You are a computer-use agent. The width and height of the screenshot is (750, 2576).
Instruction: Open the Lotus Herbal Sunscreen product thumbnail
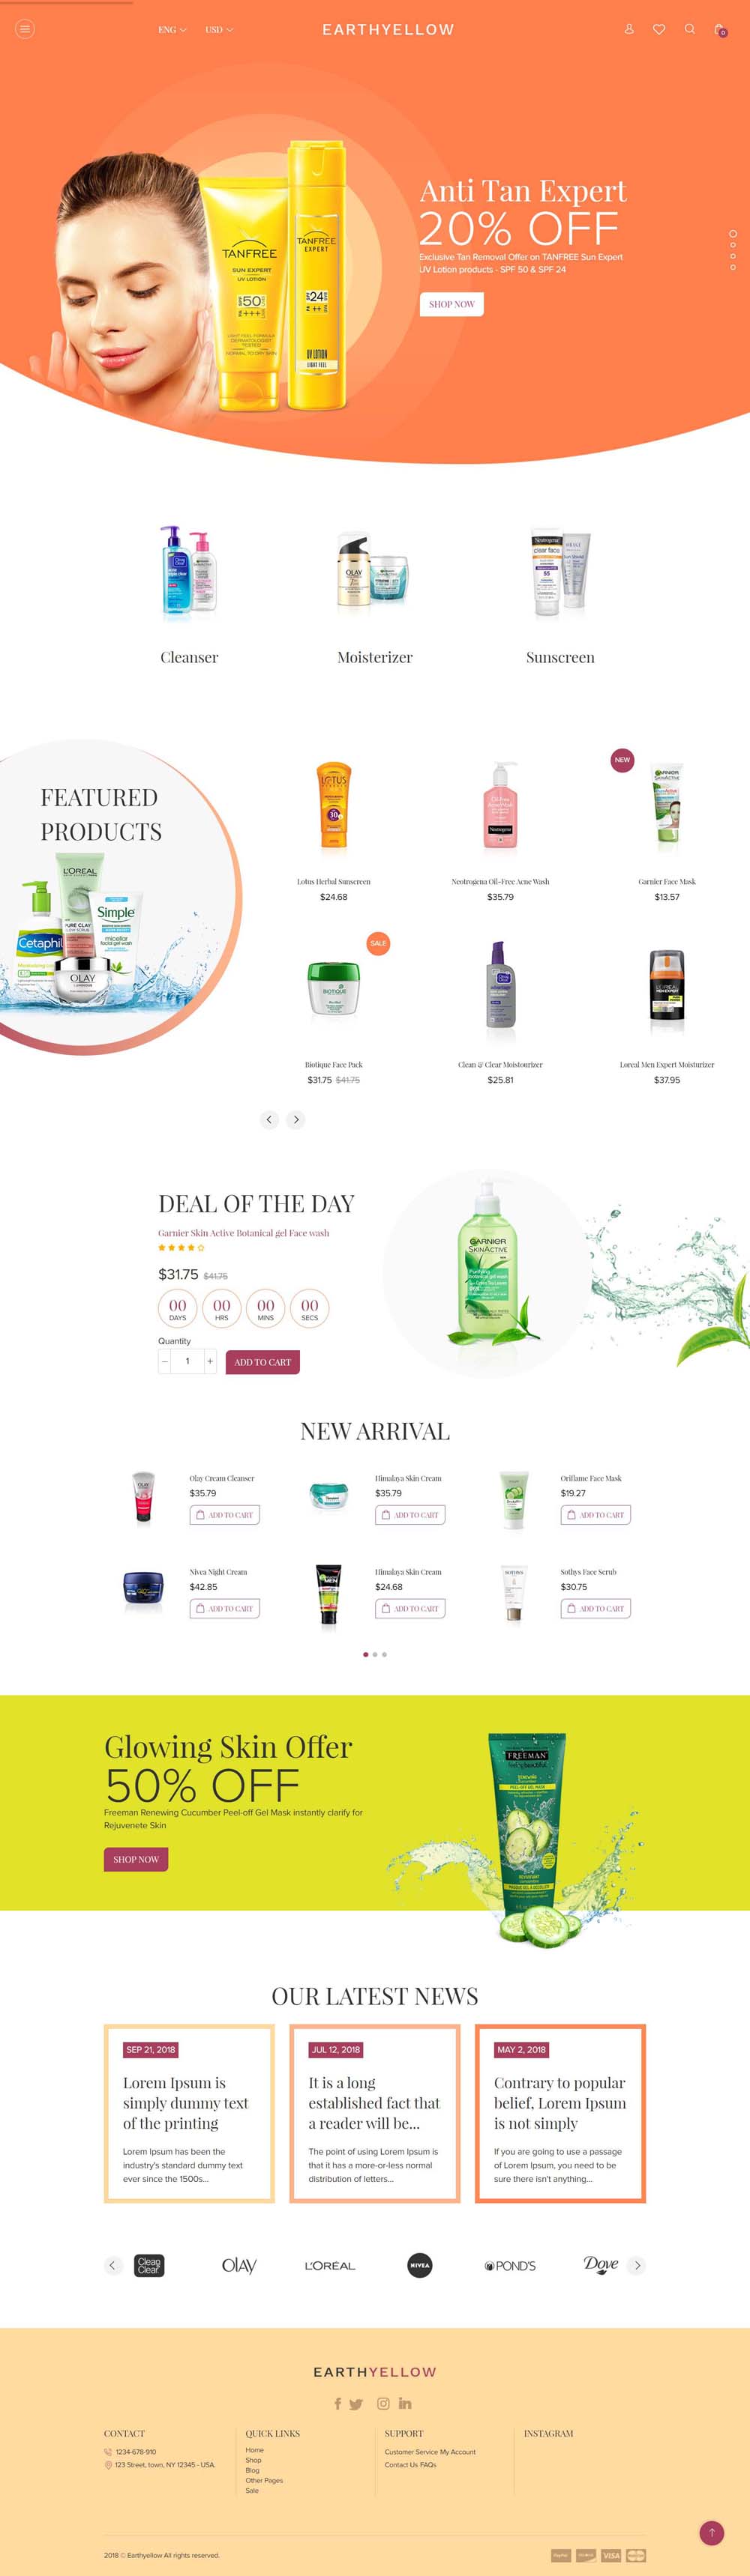(334, 808)
